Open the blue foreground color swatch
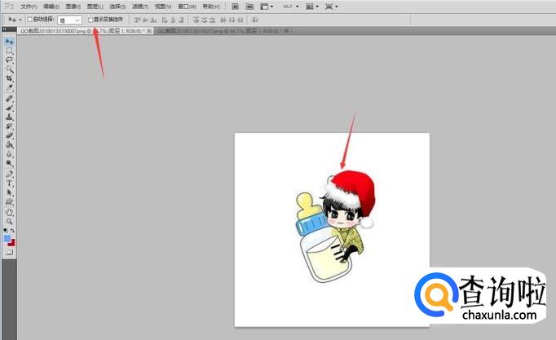This screenshot has width=556, height=340. point(7,238)
